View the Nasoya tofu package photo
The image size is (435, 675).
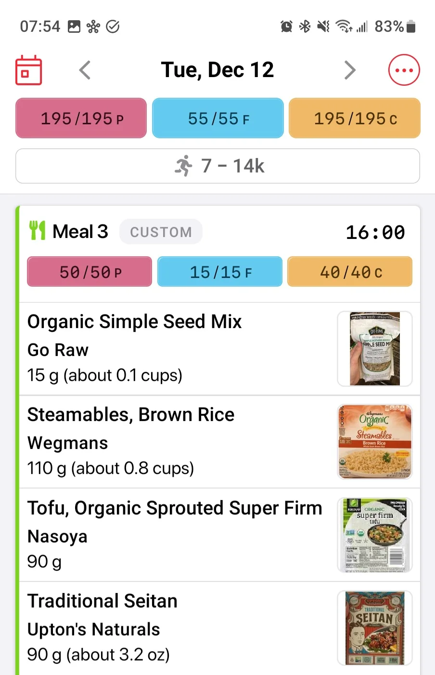375,535
